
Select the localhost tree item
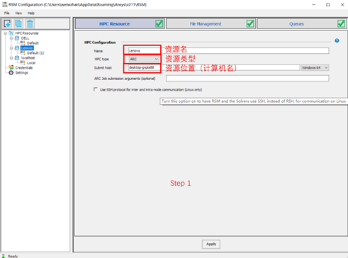point(28,58)
